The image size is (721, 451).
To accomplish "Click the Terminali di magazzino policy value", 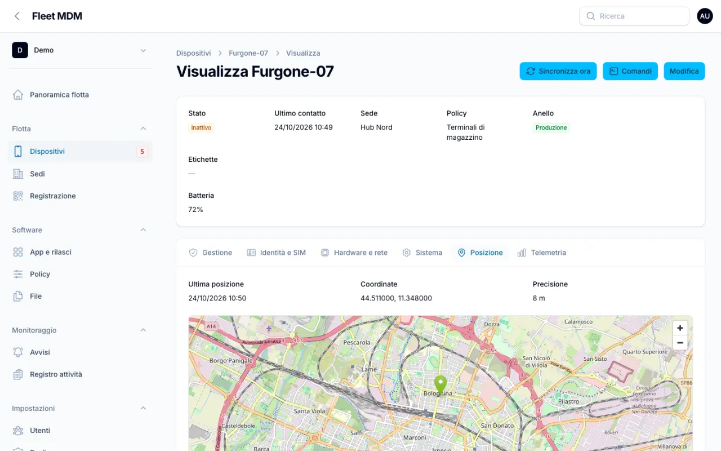I will (466, 132).
